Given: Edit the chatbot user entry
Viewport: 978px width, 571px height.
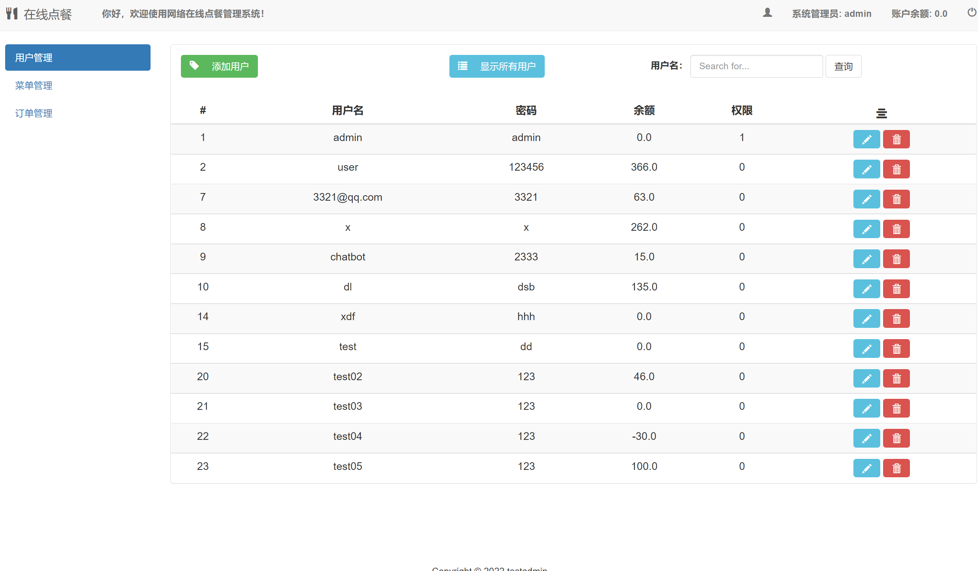Looking at the screenshot, I should click(x=866, y=259).
